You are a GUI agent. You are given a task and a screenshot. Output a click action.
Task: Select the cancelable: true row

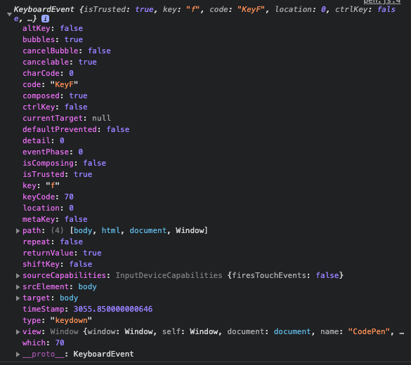pyautogui.click(x=60, y=62)
